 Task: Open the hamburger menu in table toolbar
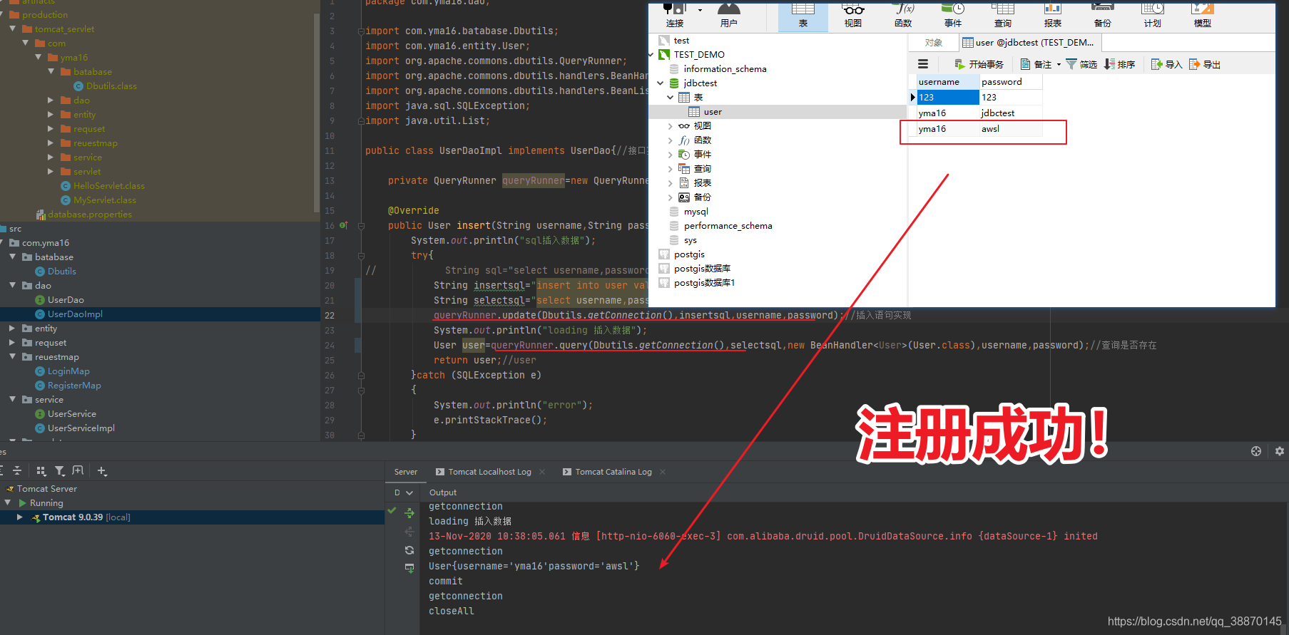[923, 64]
